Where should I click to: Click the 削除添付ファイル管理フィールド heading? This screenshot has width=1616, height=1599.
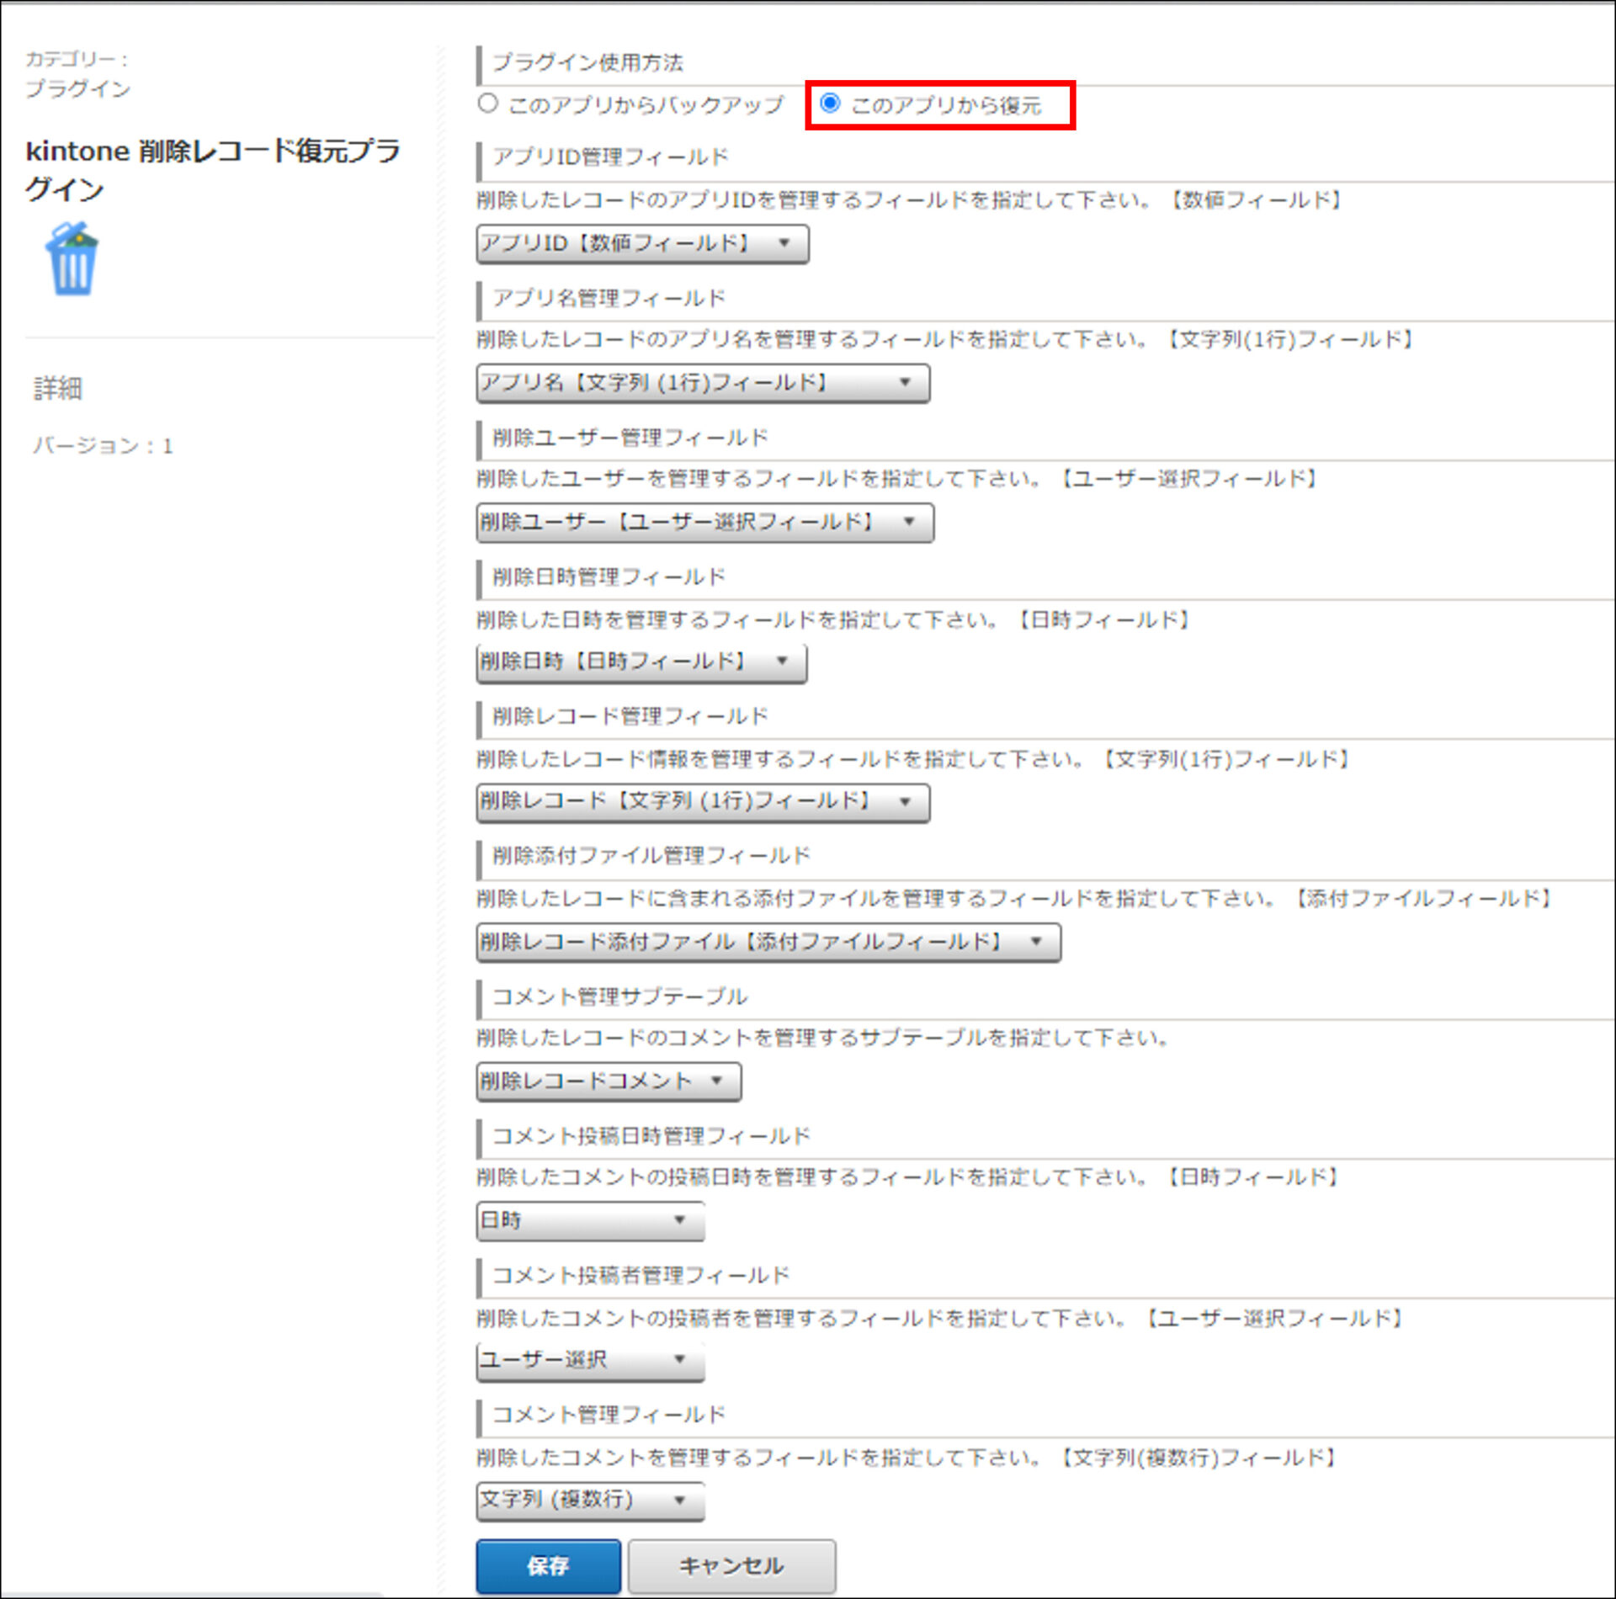[x=651, y=856]
